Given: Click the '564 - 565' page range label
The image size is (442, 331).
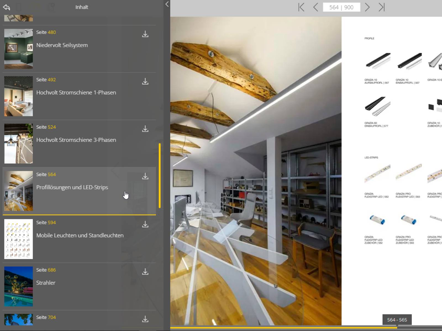Looking at the screenshot, I should 397,320.
